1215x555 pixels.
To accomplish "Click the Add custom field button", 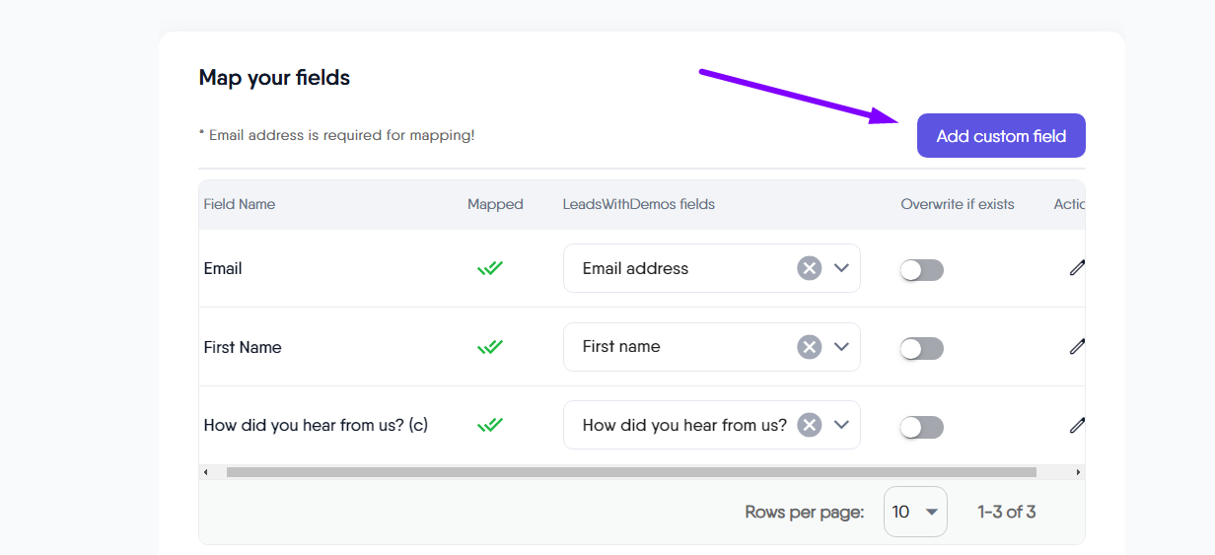I will pyautogui.click(x=1001, y=136).
